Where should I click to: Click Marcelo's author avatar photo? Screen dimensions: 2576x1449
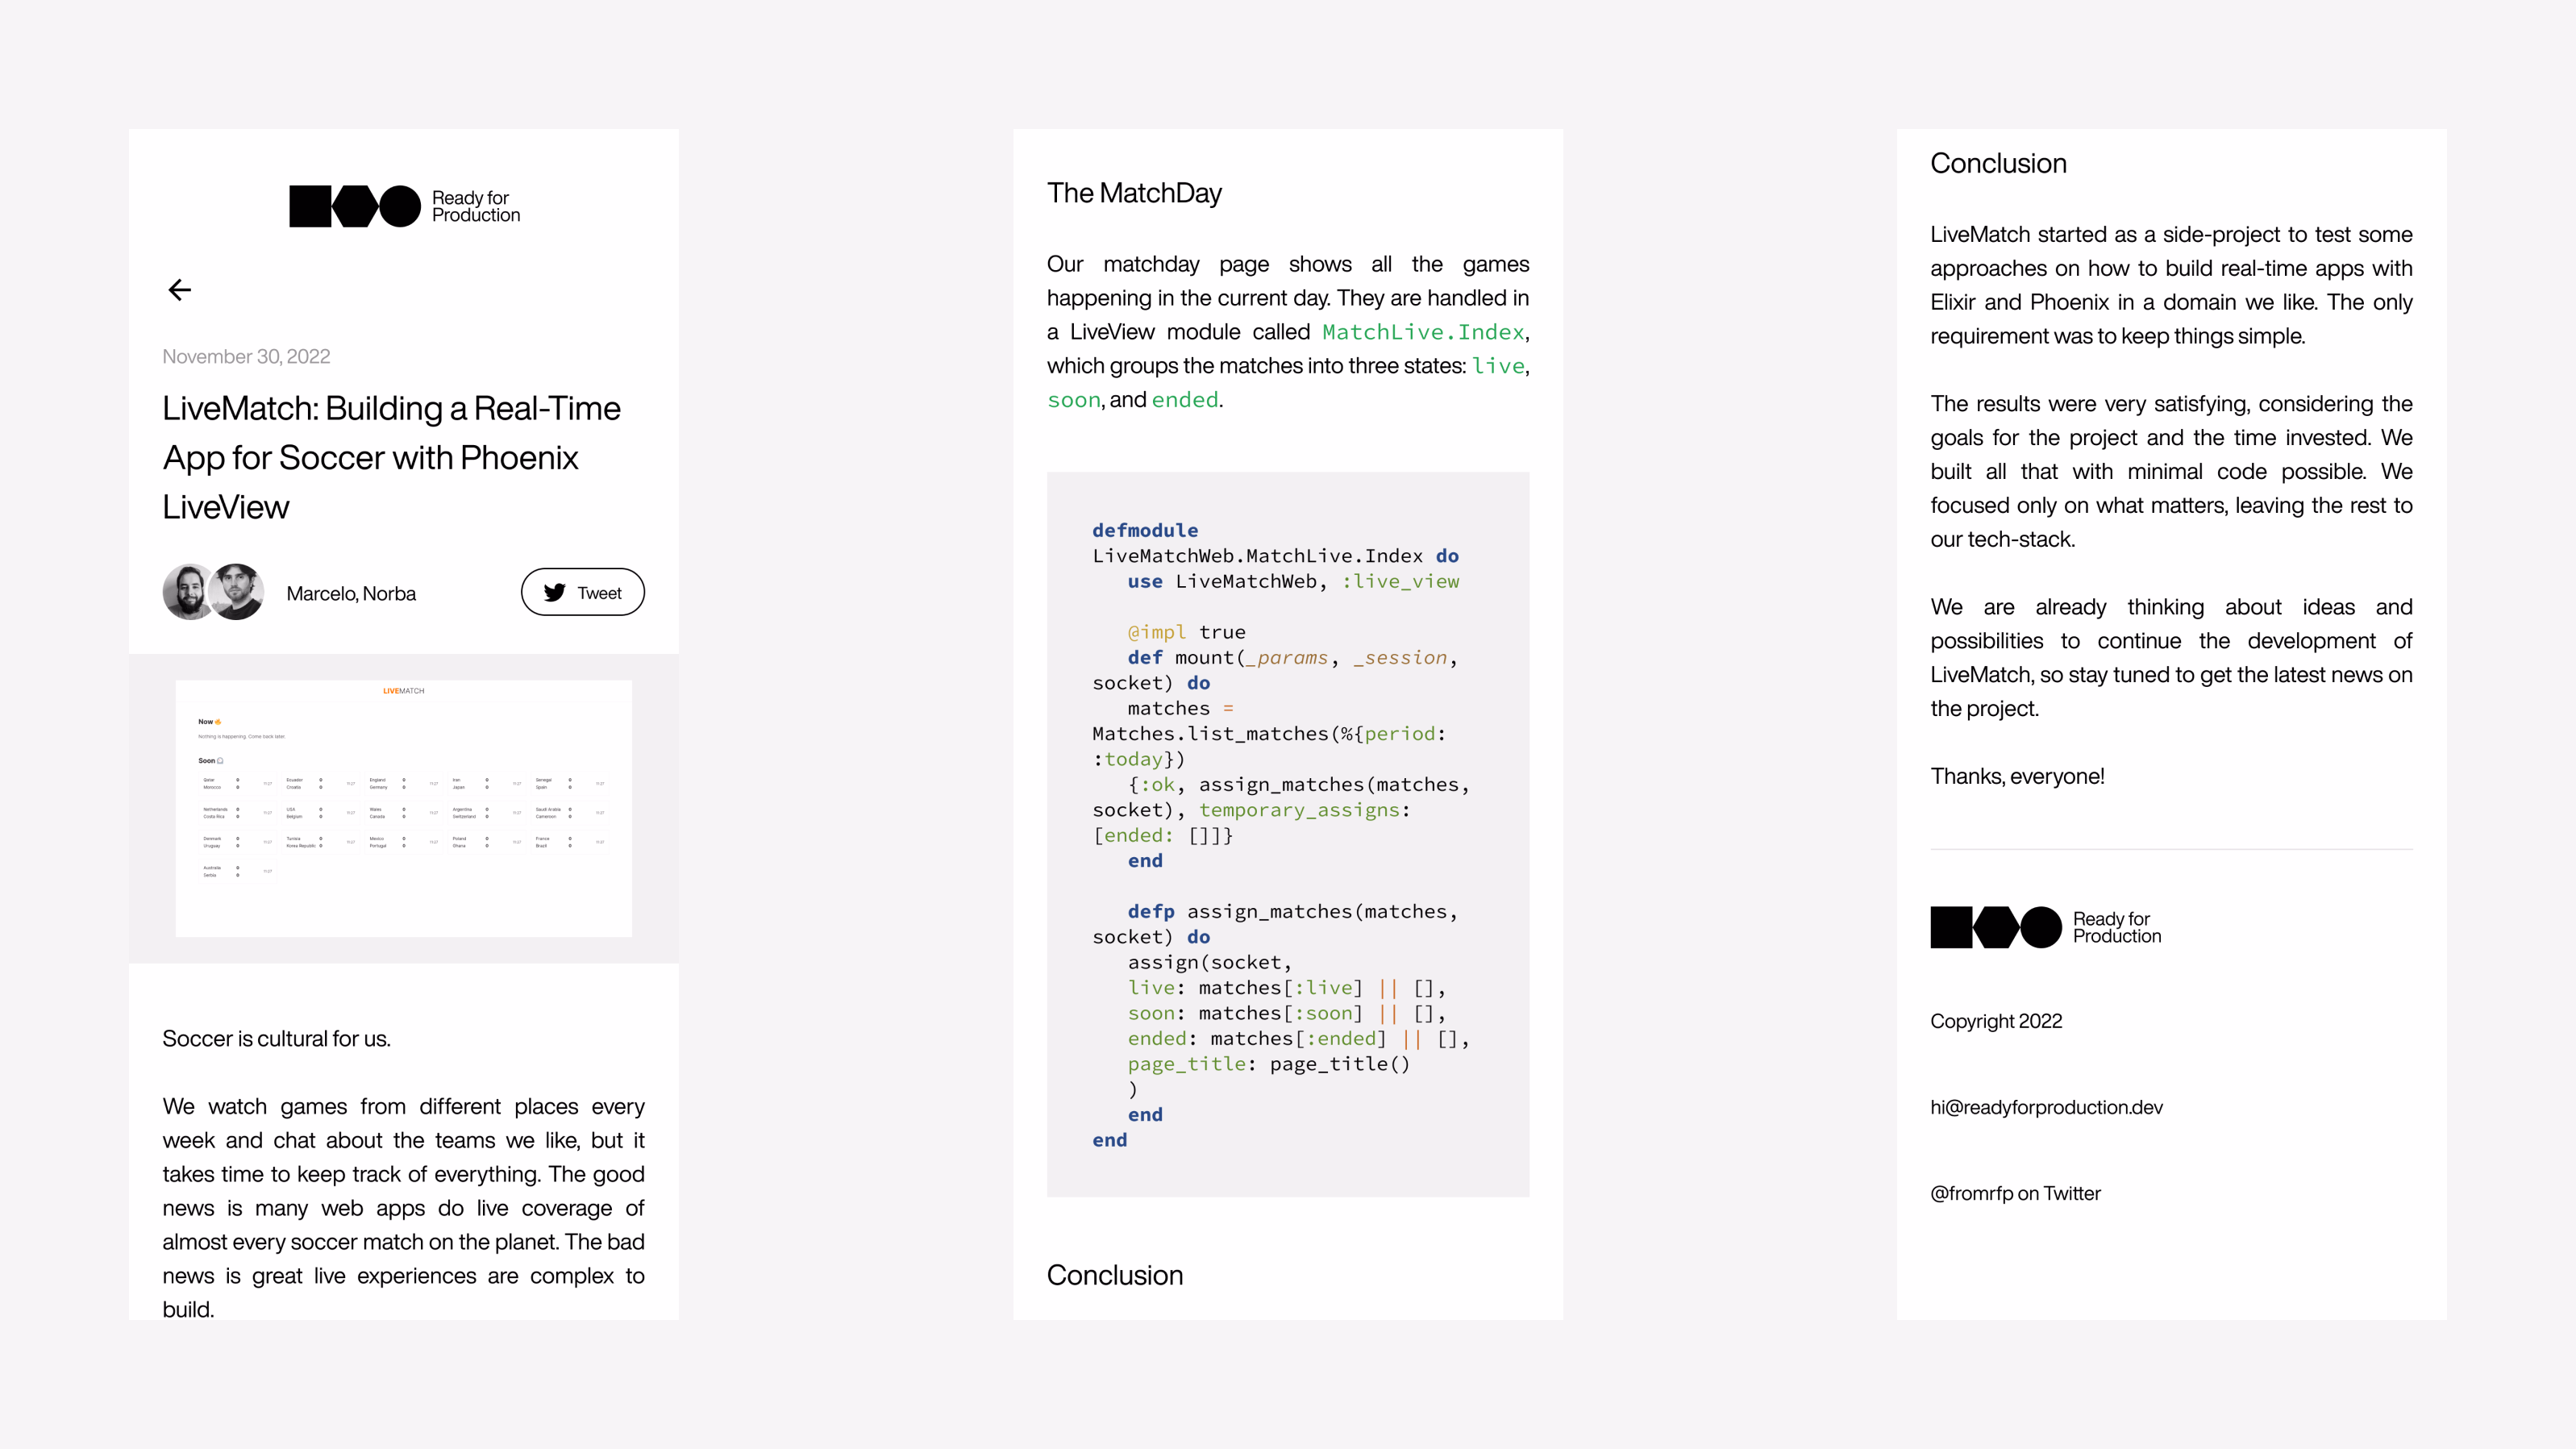pyautogui.click(x=186, y=592)
